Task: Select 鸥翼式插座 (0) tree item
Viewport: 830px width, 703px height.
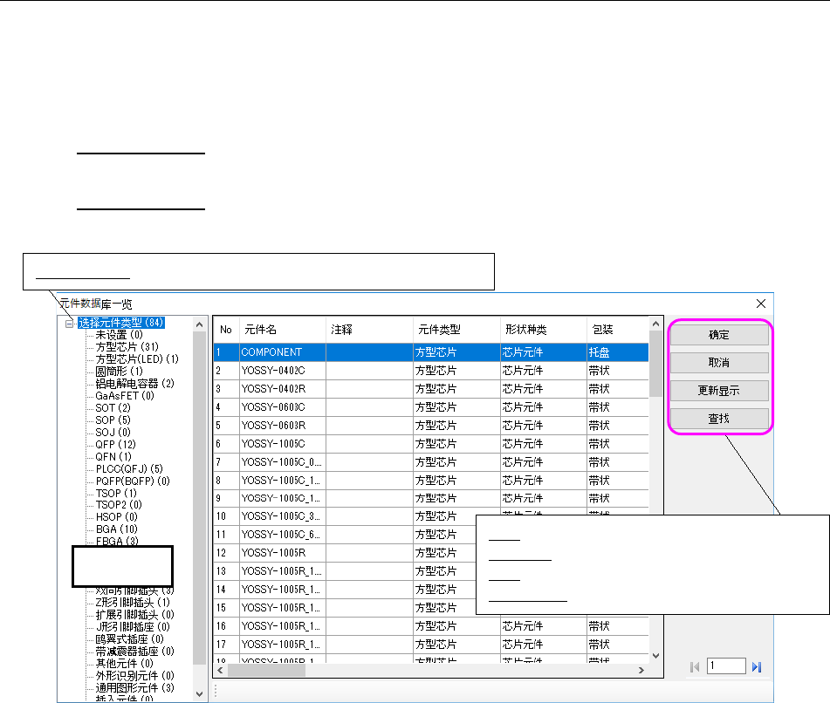Action: click(130, 639)
